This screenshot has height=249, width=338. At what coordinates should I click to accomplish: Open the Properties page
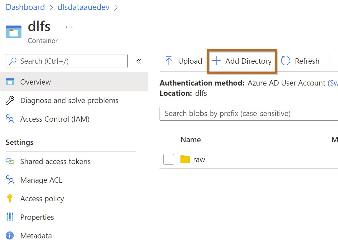37,217
